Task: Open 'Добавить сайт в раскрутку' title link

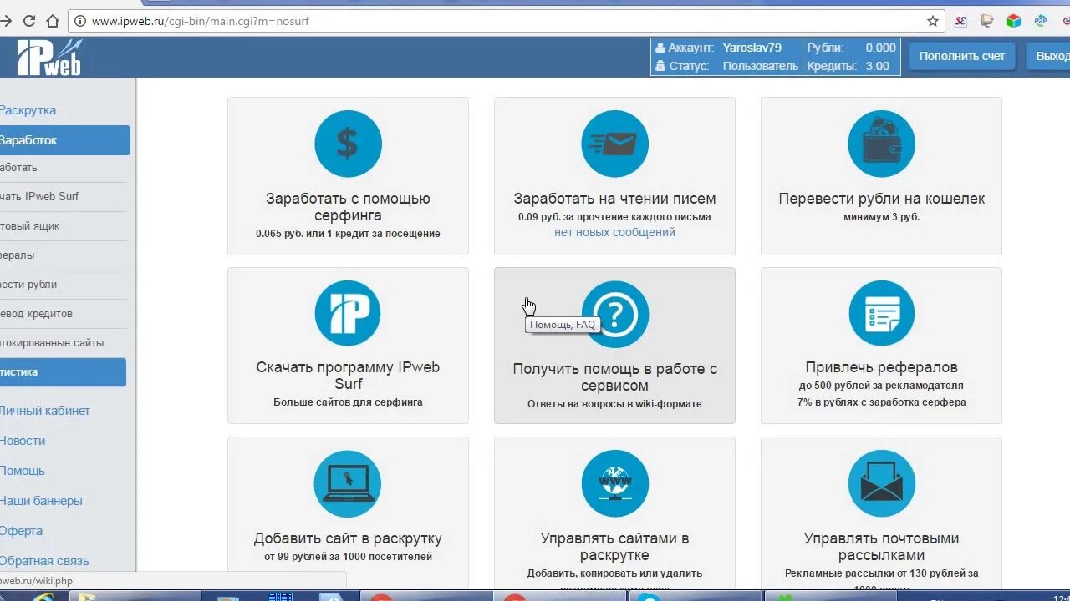Action: pyautogui.click(x=348, y=538)
